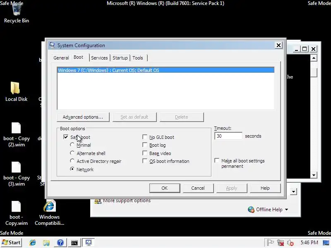Enable OS boot information checkbox

145,161
